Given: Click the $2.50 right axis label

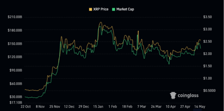Looking at the screenshot, I should pos(207,41).
